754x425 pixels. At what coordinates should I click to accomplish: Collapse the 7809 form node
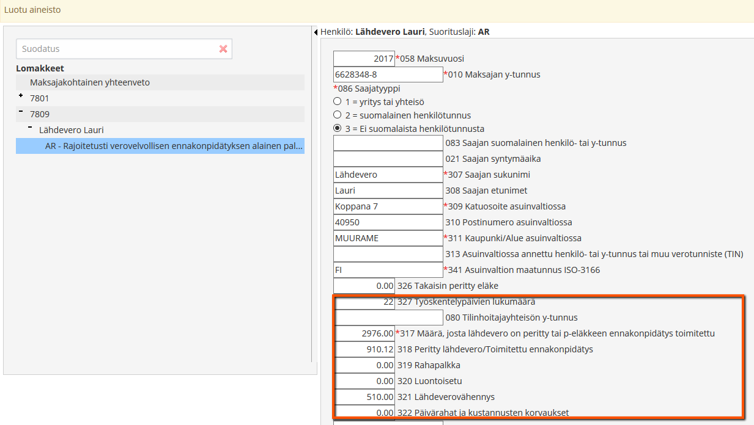21,112
